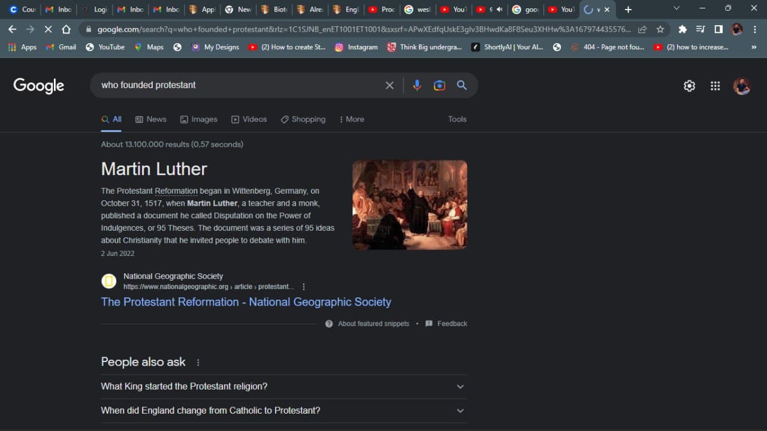Open the Google account profile picture
The width and height of the screenshot is (767, 431).
click(742, 86)
